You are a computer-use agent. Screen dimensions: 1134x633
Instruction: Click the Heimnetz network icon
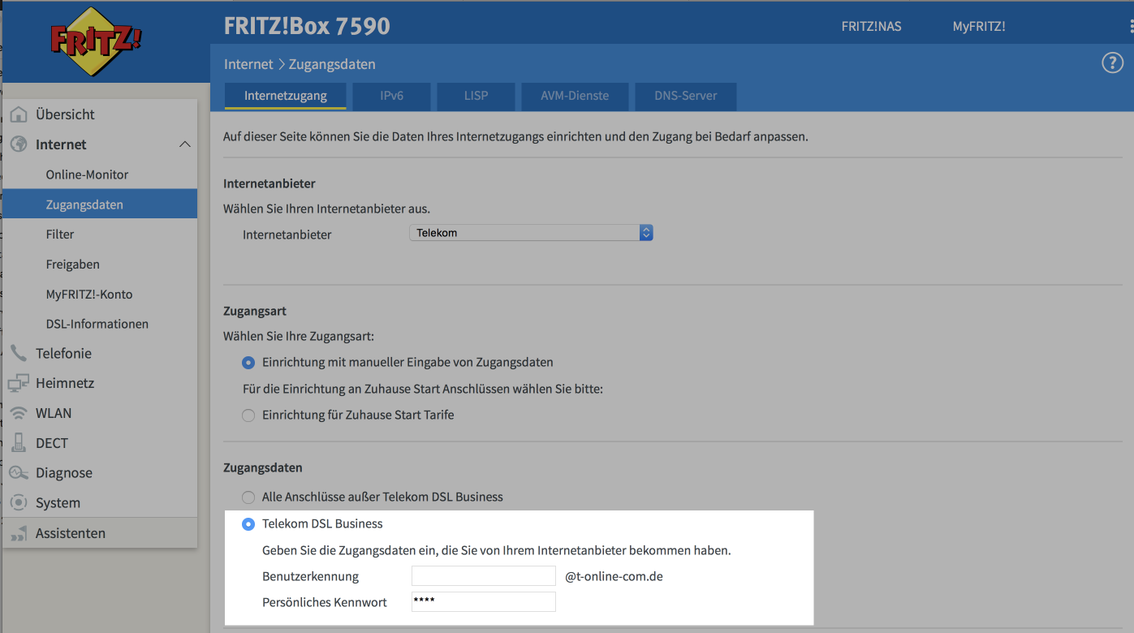tap(19, 383)
